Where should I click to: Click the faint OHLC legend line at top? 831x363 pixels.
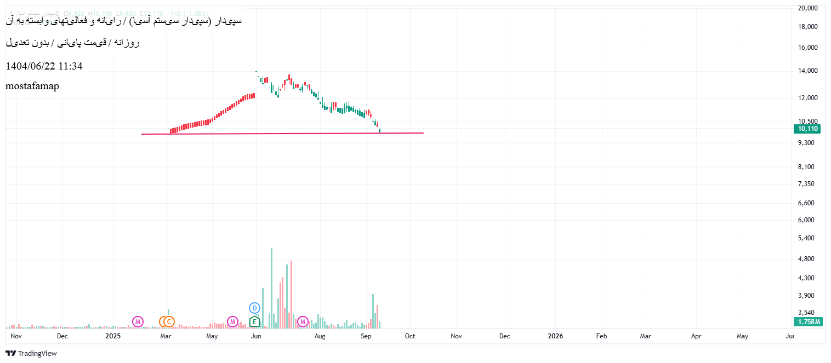[110, 11]
